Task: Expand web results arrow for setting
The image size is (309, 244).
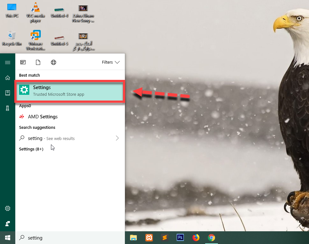Action: coord(117,138)
